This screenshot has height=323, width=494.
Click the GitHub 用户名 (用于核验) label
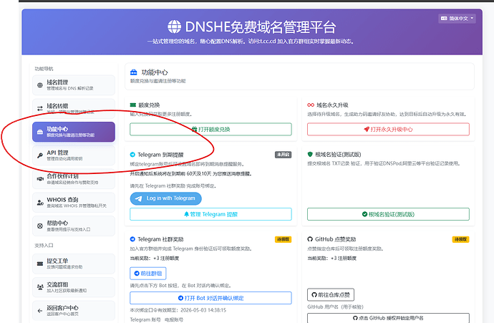click(x=336, y=307)
